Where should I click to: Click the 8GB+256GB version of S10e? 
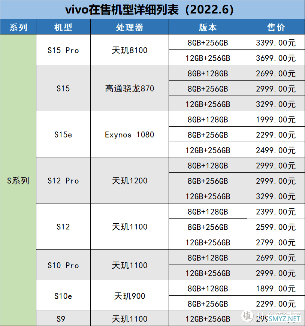coord(208,304)
